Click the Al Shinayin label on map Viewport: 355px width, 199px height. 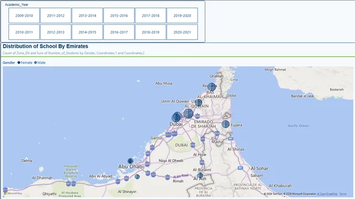pyautogui.click(x=127, y=192)
